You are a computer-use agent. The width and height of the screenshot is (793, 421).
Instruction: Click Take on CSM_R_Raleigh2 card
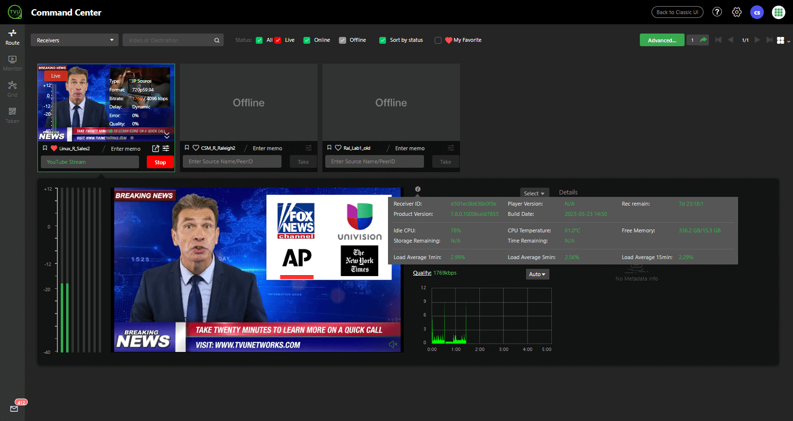[x=303, y=161]
